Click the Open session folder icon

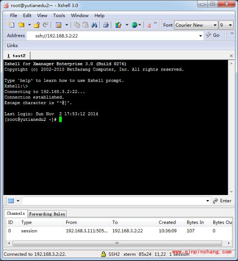[x=21, y=25]
